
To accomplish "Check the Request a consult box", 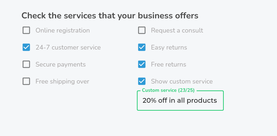I will 142,30.
